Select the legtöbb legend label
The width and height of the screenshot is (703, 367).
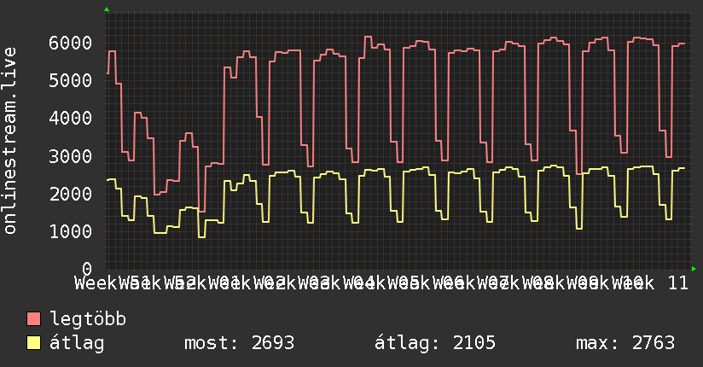pyautogui.click(x=88, y=319)
